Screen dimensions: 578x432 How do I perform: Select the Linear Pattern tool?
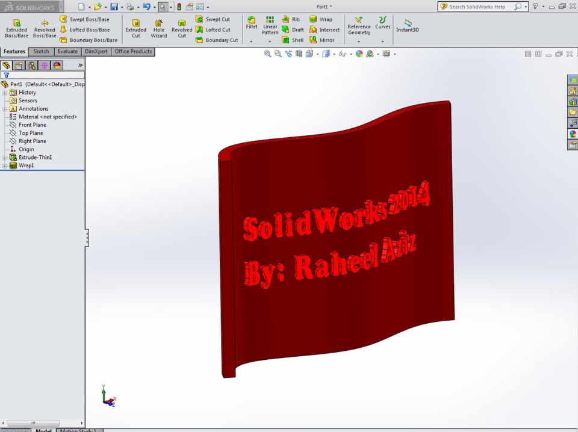point(270,25)
